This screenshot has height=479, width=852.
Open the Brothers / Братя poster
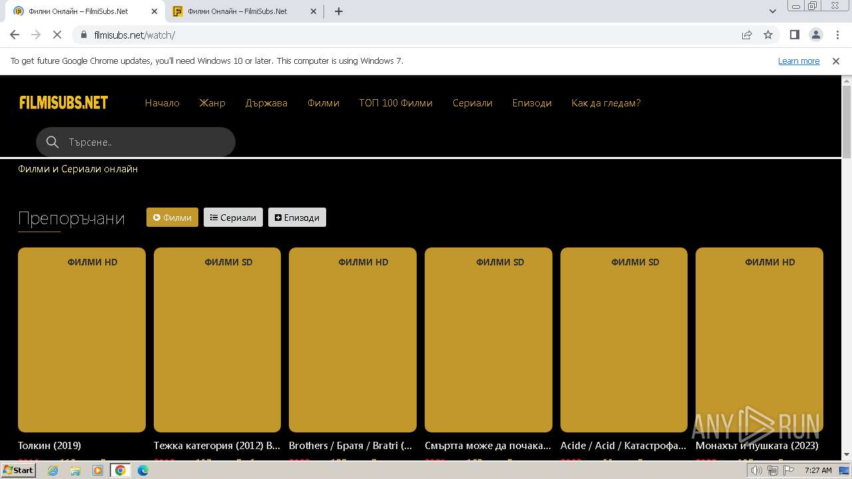click(353, 340)
